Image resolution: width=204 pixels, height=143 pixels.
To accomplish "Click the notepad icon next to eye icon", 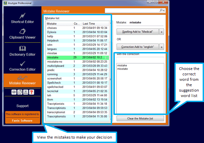I will (x=20, y=92).
